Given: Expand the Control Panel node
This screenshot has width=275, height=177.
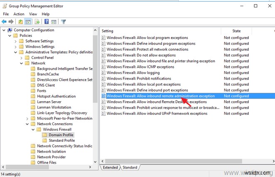Looking at the screenshot, I should [21, 58].
